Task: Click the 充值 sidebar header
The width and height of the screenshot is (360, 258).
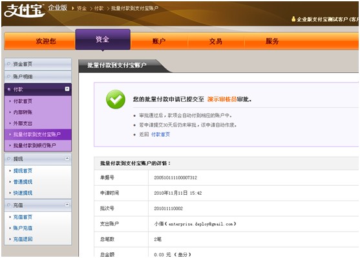Action: (38, 205)
